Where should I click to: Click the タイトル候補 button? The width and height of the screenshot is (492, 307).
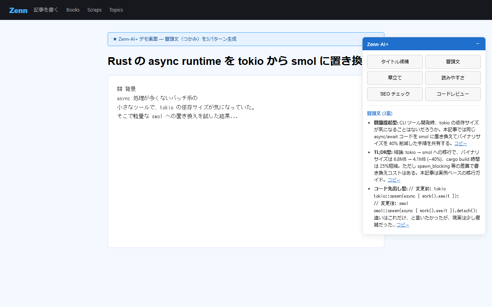coord(395,62)
